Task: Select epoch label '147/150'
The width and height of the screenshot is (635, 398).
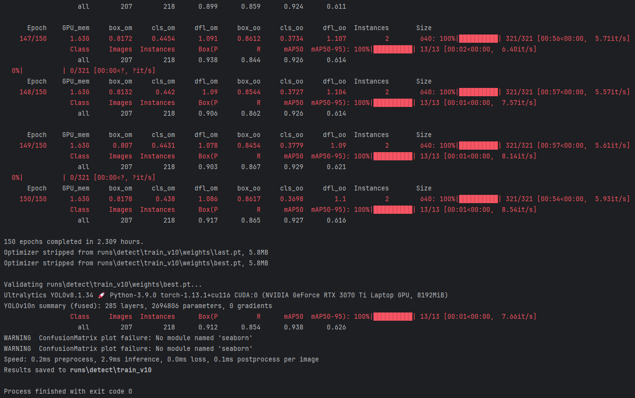Action: click(x=33, y=38)
